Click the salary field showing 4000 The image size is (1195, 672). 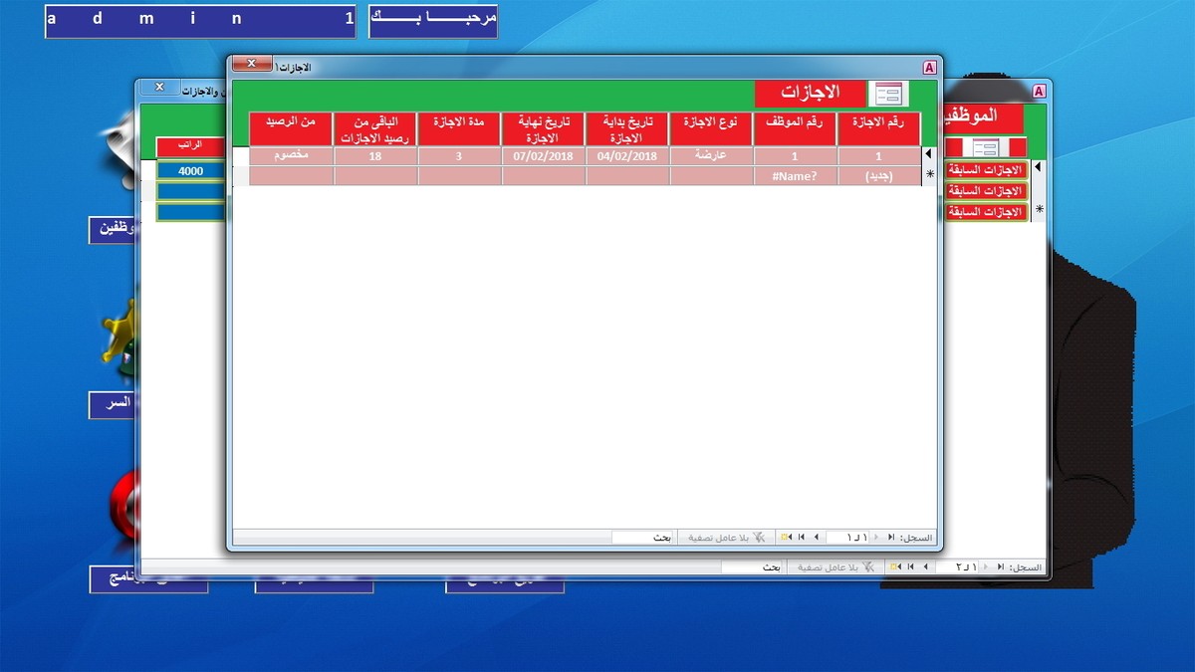tap(191, 171)
